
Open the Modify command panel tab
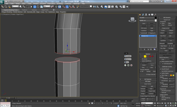pyautogui.click(x=143, y=15)
